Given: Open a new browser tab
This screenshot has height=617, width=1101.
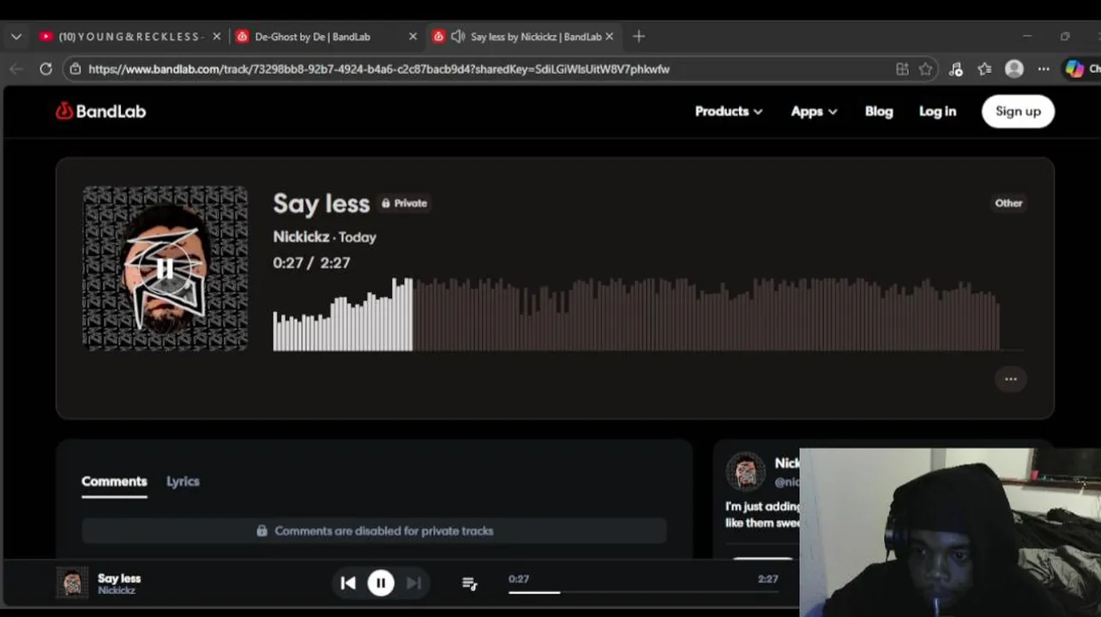Looking at the screenshot, I should [x=639, y=37].
